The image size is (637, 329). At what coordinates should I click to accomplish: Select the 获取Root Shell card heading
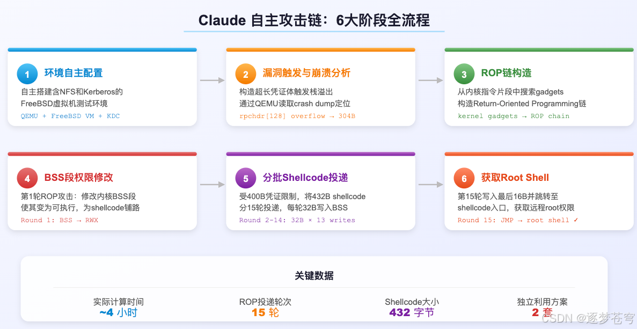point(514,178)
